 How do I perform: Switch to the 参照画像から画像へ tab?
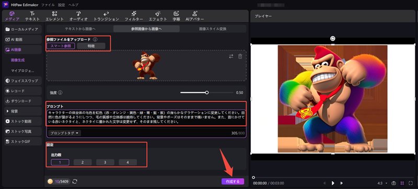(146, 29)
